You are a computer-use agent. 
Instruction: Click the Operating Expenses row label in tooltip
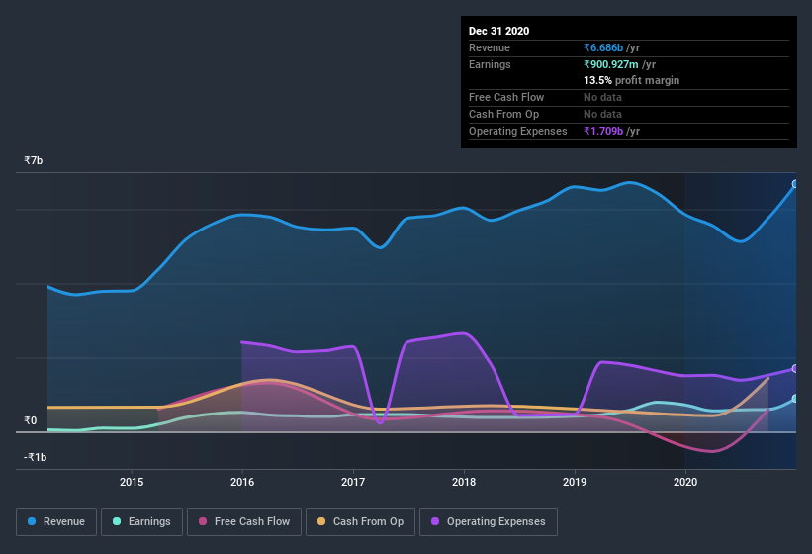tap(518, 131)
